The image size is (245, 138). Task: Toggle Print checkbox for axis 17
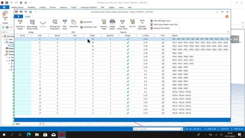[163, 113]
